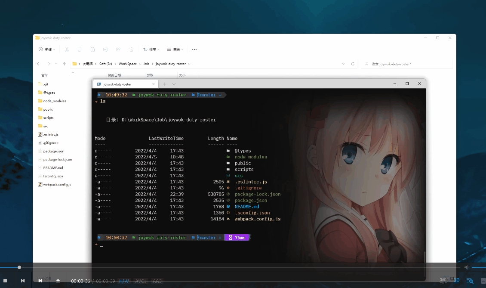Image resolution: width=486 pixels, height=288 pixels.
Task: Click the Share icon in Explorer toolbar
Action: pos(118,49)
